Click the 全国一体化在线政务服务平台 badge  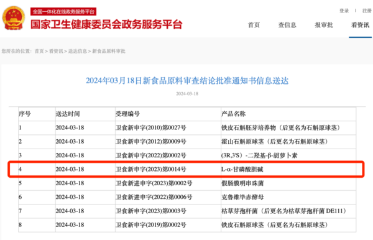pyautogui.click(x=63, y=11)
